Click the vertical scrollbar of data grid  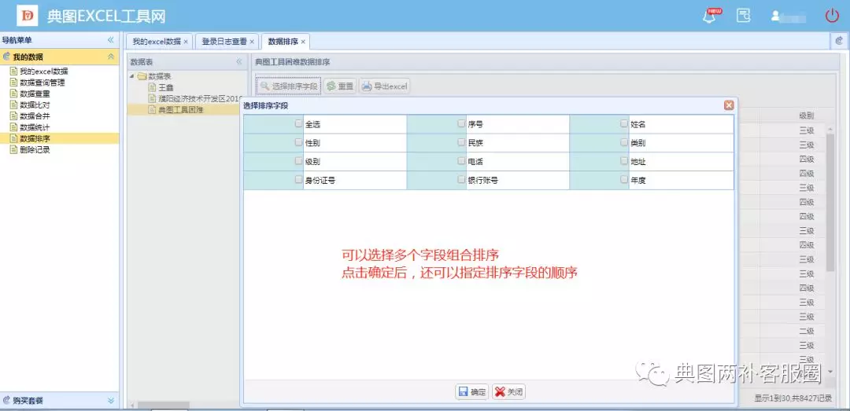pos(830,204)
